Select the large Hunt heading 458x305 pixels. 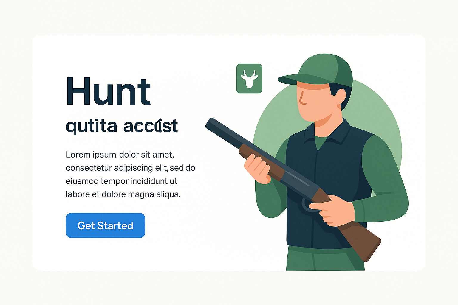(109, 91)
